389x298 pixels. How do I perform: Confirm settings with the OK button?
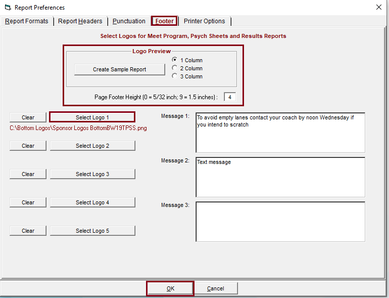170,288
